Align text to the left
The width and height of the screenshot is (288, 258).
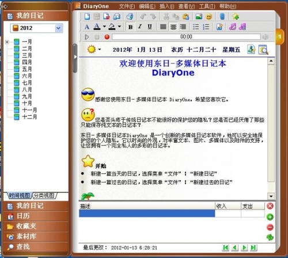163,26
